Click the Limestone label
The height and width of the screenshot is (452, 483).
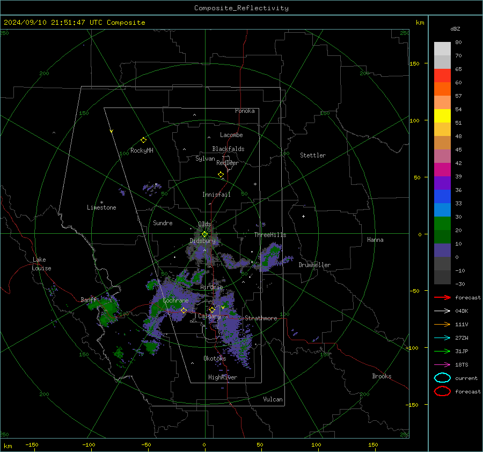click(x=101, y=207)
